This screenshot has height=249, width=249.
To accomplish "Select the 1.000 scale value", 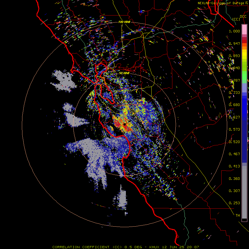I will tap(234, 31).
